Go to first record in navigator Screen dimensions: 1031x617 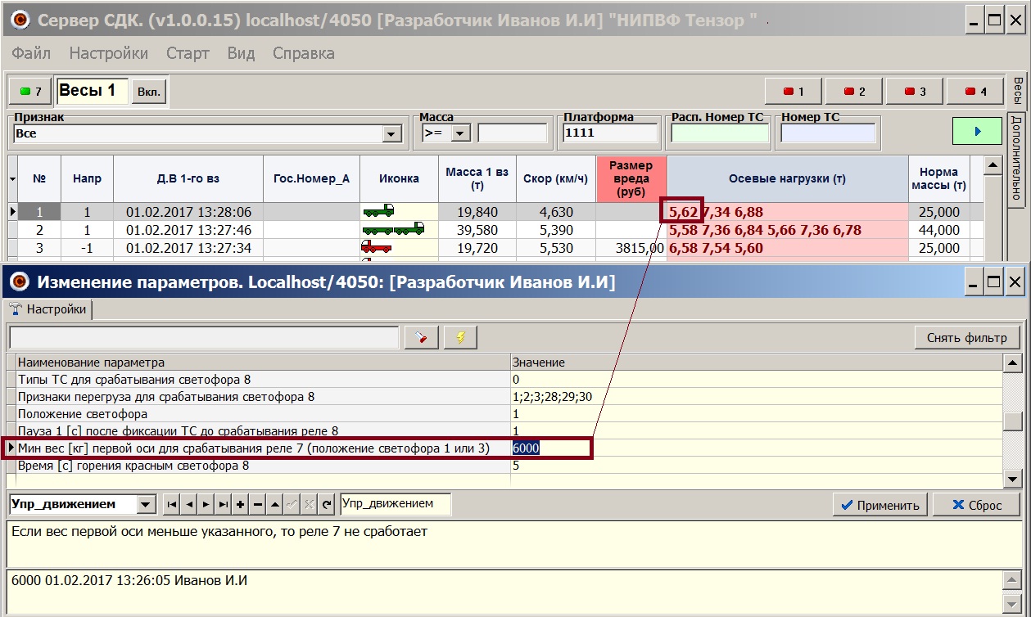171,505
